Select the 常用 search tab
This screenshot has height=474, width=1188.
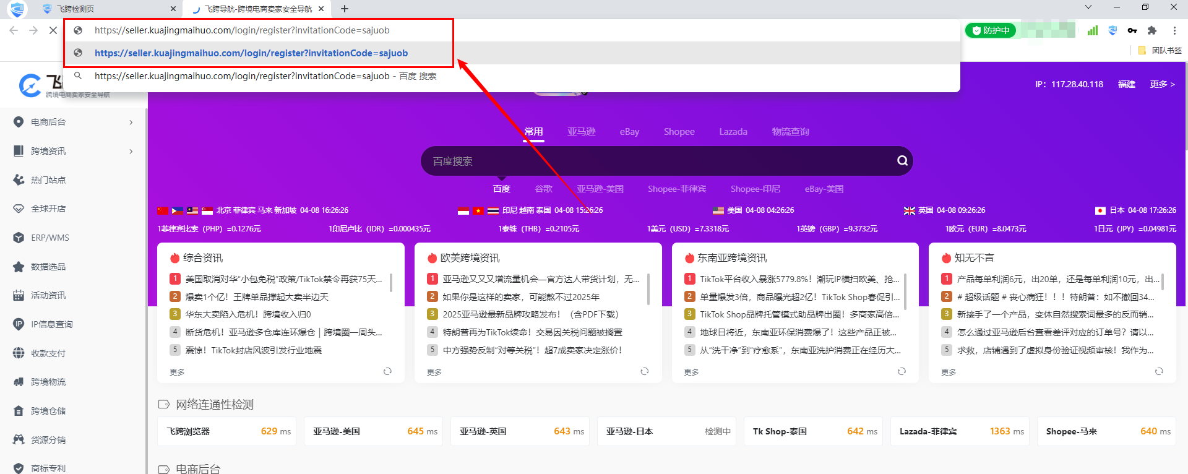[533, 132]
